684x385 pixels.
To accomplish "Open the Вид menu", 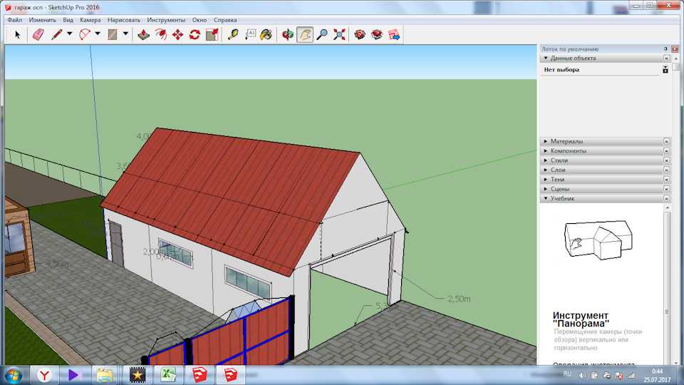I will (x=68, y=20).
